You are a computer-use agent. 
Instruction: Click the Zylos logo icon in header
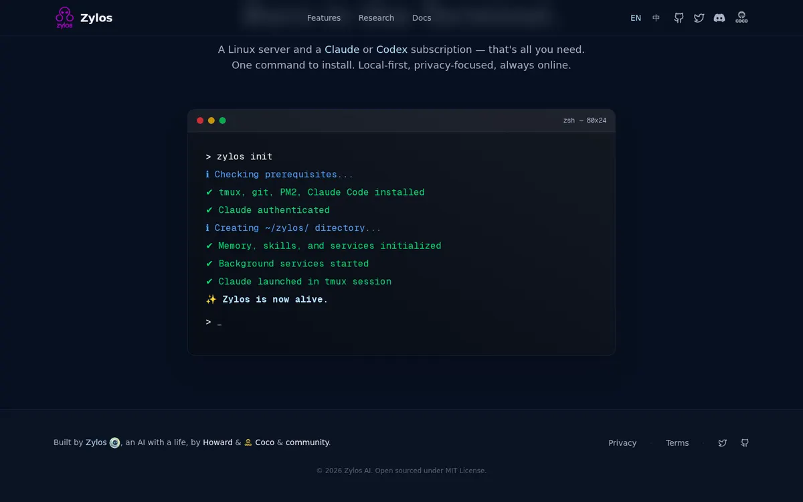click(x=64, y=18)
